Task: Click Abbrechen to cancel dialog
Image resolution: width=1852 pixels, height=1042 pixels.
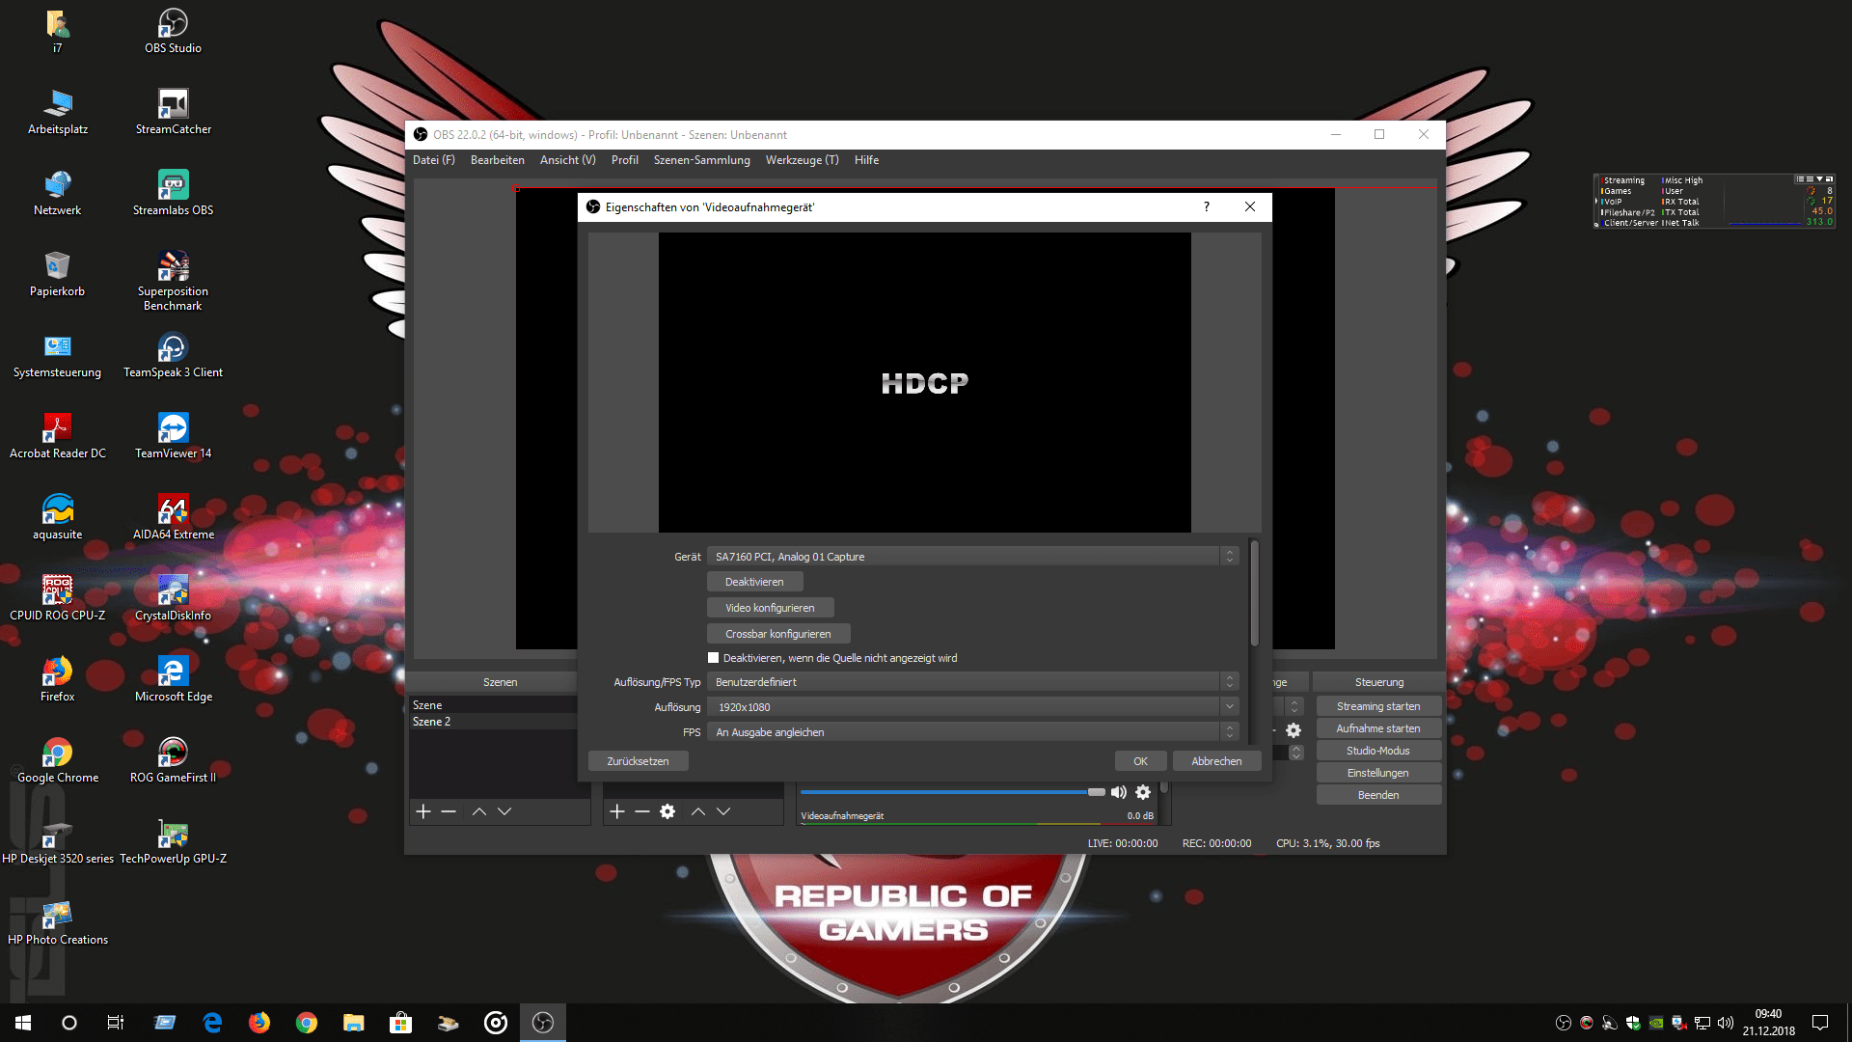Action: click(1217, 761)
